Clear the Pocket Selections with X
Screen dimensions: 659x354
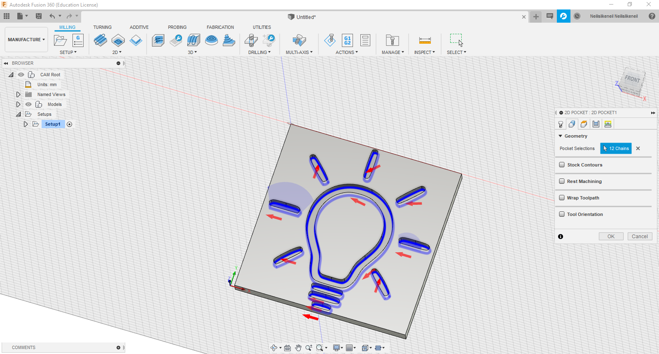pos(638,148)
